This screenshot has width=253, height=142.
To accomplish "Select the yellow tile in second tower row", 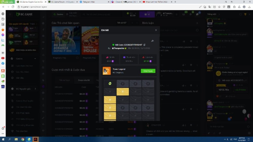I will pyautogui.click(x=123, y=92).
